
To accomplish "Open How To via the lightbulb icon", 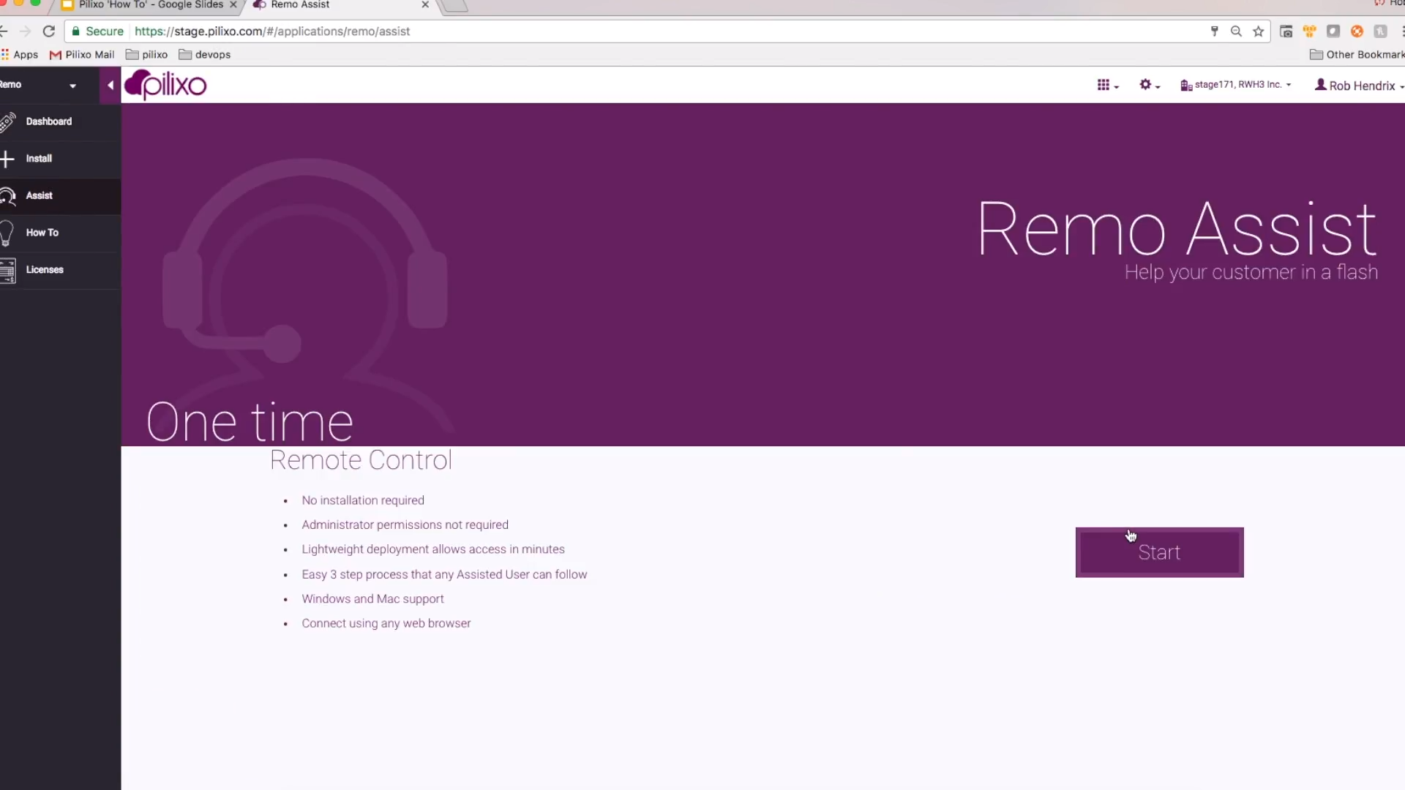I will [x=8, y=233].
